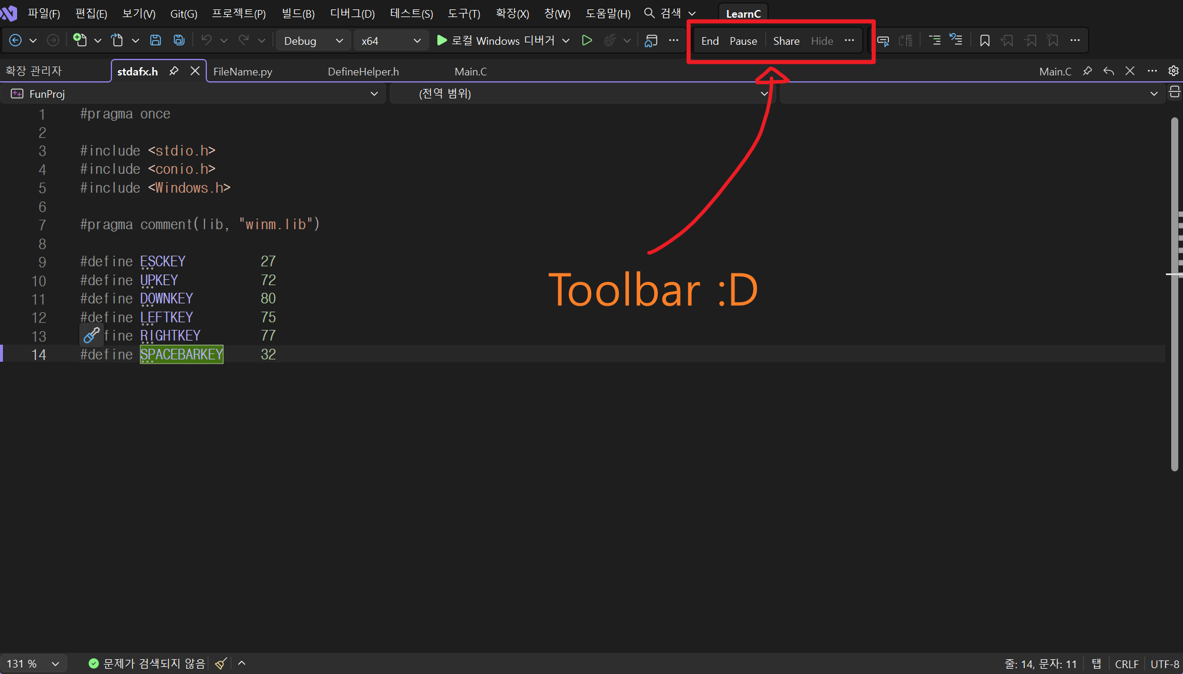Image resolution: width=1183 pixels, height=674 pixels.
Task: Switch to the 확장 관리자 tab
Action: 34,71
